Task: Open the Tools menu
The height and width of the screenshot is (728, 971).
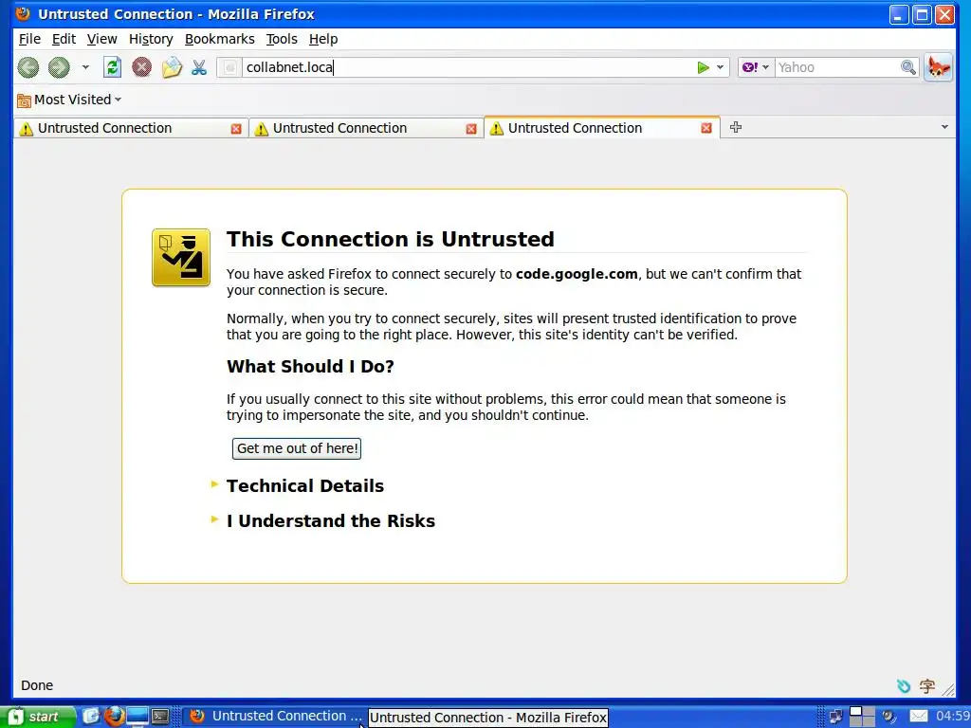Action: tap(282, 39)
